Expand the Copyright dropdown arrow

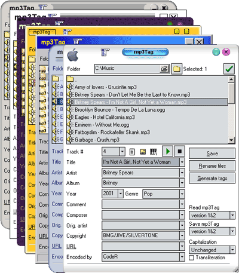click(182, 235)
